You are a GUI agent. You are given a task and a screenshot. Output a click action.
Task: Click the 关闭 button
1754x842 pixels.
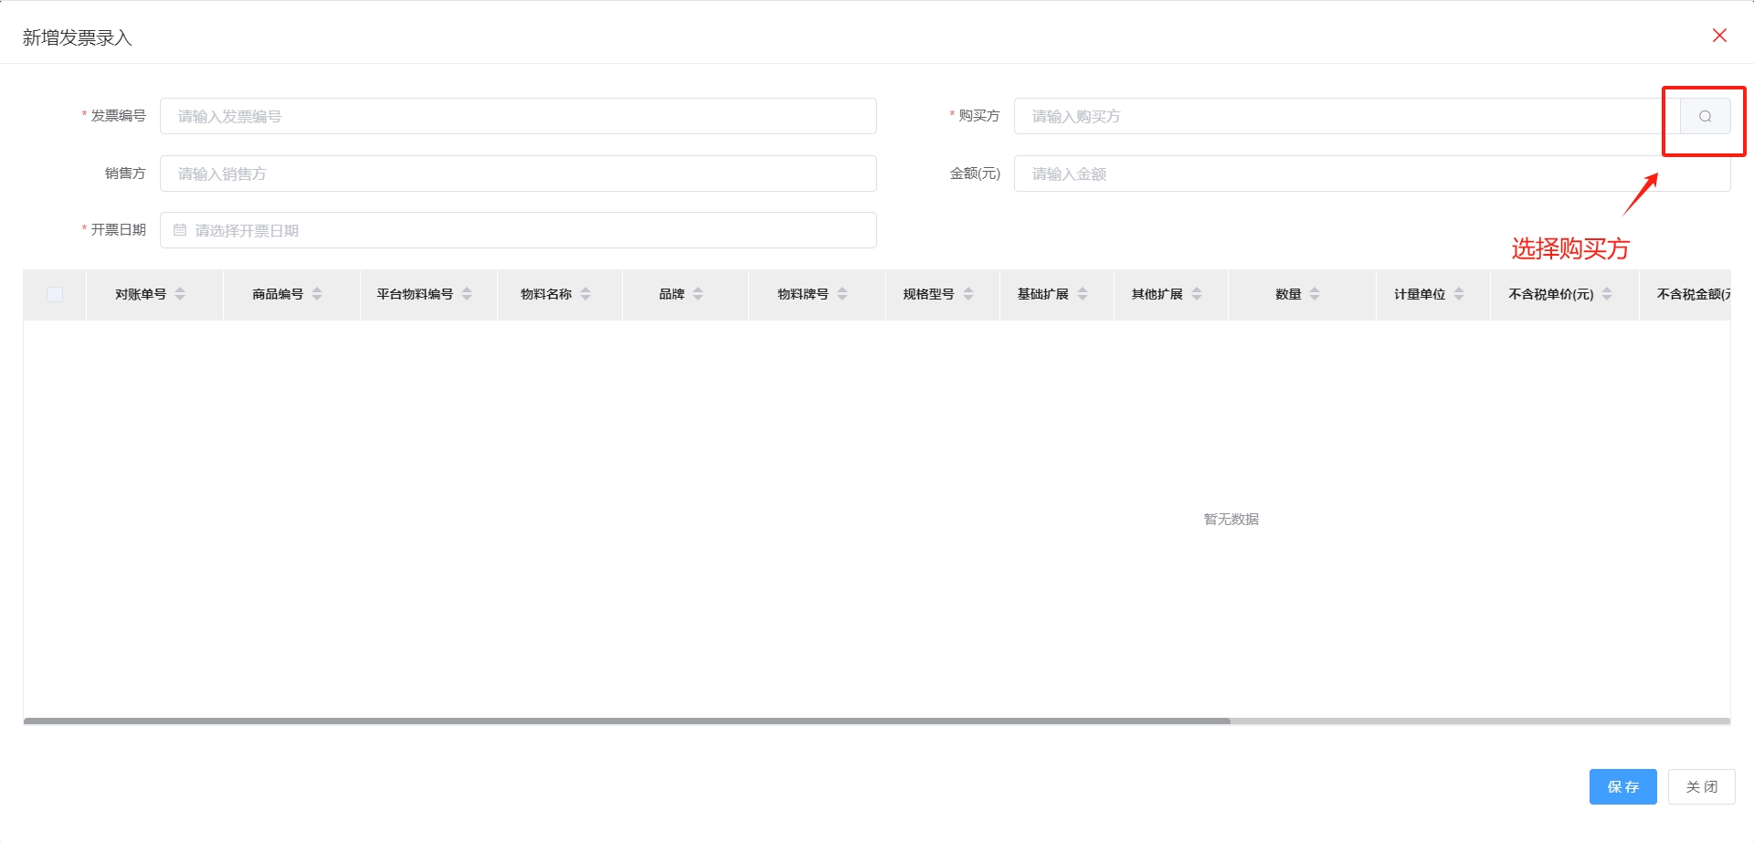(1701, 786)
